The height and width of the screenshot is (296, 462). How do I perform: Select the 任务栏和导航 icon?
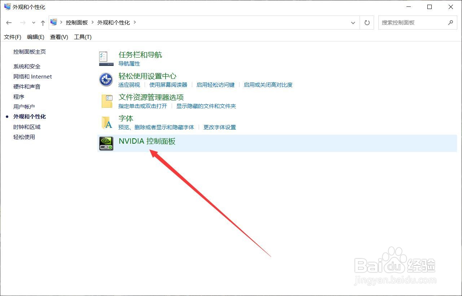106,58
